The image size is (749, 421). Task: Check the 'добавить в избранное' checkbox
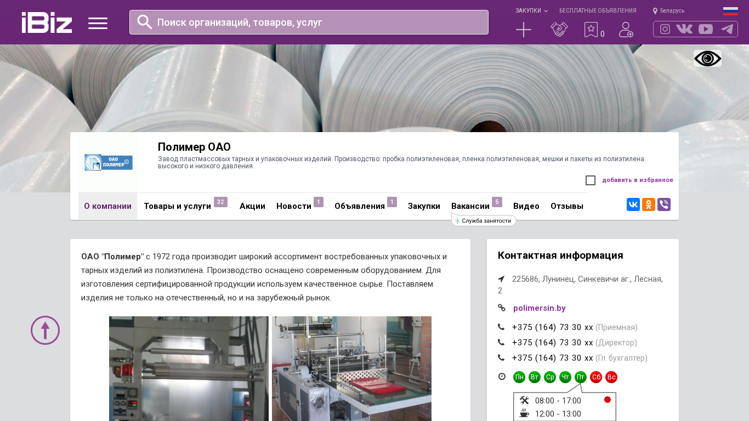click(x=591, y=180)
